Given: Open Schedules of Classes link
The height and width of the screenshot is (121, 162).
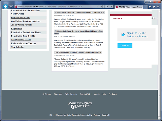Looking at the screenshot, I should [x=21, y=40].
